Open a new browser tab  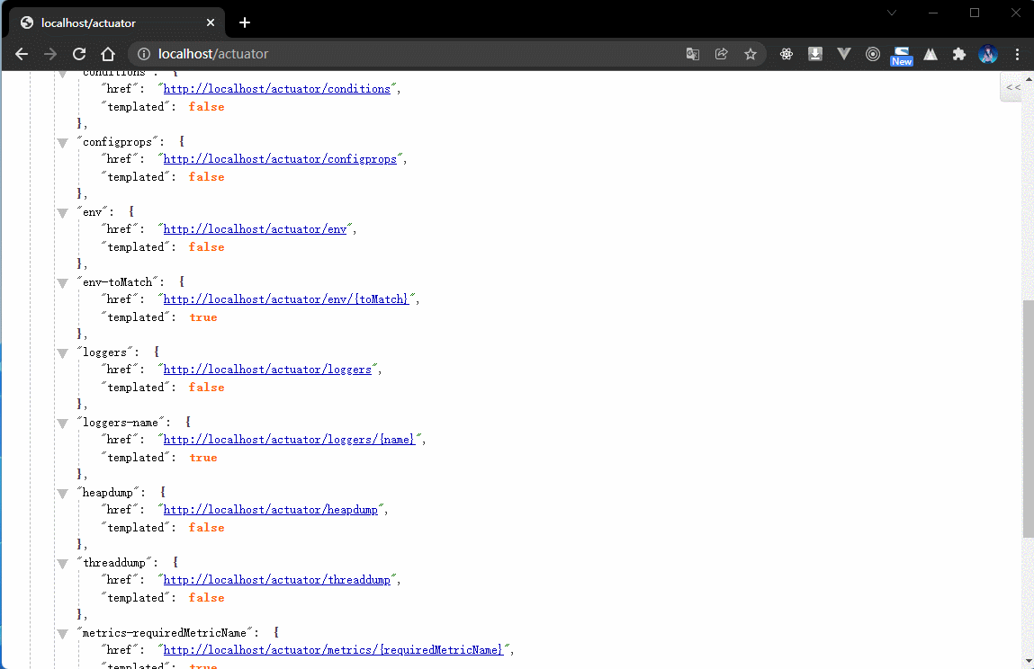(x=245, y=22)
